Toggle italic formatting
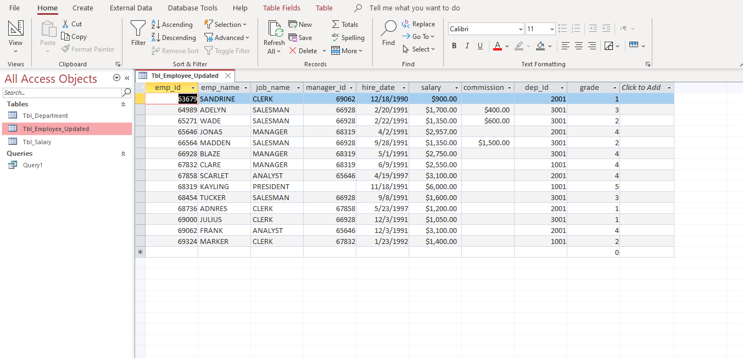The height and width of the screenshot is (358, 743). coord(467,46)
